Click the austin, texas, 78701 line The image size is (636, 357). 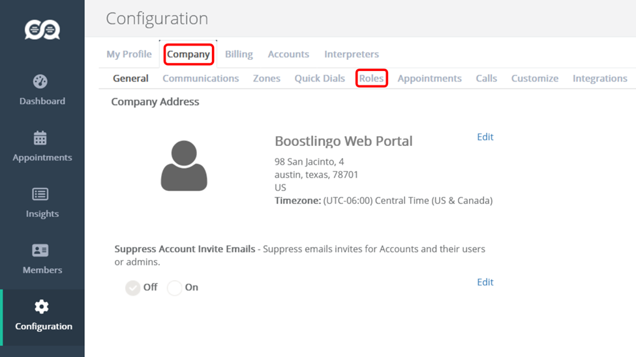point(316,175)
